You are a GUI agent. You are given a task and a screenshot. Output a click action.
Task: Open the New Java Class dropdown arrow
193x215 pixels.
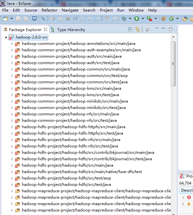click(x=177, y=19)
